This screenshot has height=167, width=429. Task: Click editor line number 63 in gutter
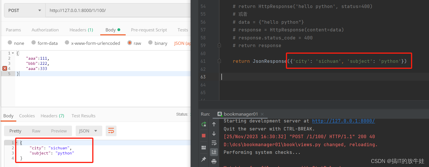(x=203, y=77)
